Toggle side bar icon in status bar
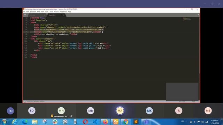This screenshot has height=125, width=223. pos(25,102)
